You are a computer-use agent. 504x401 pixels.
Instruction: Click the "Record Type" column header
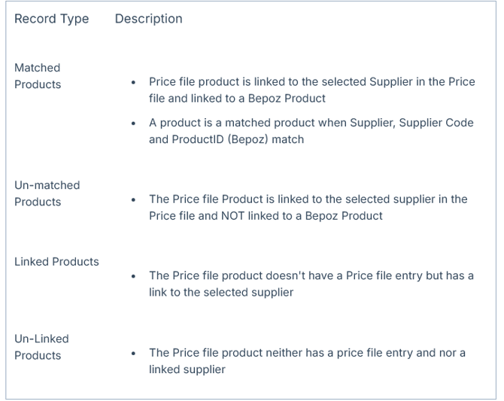[51, 19]
